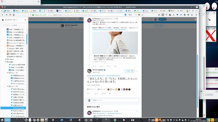Open the Library icon in toolbar
The image size is (218, 122).
tap(159, 15)
